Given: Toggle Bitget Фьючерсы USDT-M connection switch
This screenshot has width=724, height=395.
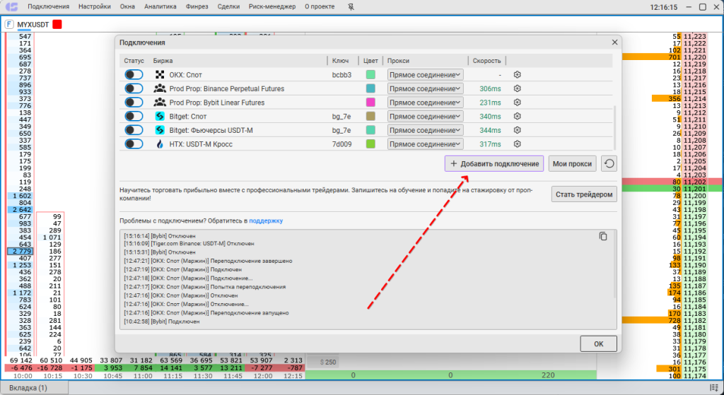Looking at the screenshot, I should [134, 130].
